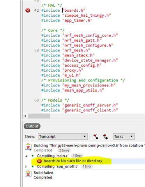Screen dimensions: 145x187
Task: Click the #include "nrf_mesh_configure.h" line
Action: (x=77, y=45)
